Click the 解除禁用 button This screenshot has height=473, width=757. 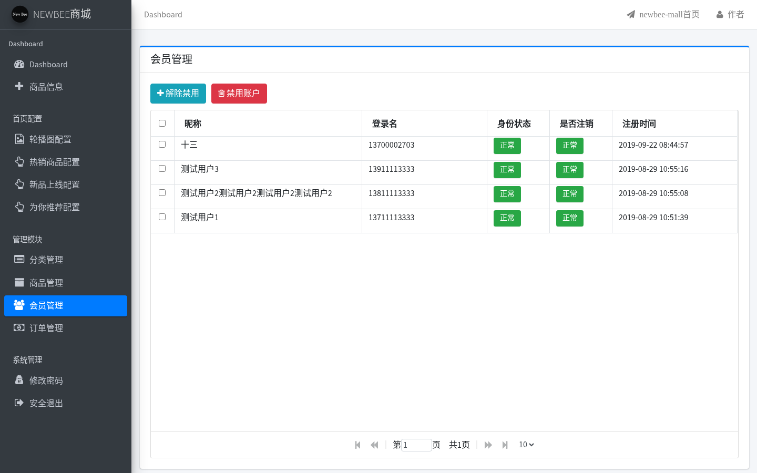coord(178,94)
